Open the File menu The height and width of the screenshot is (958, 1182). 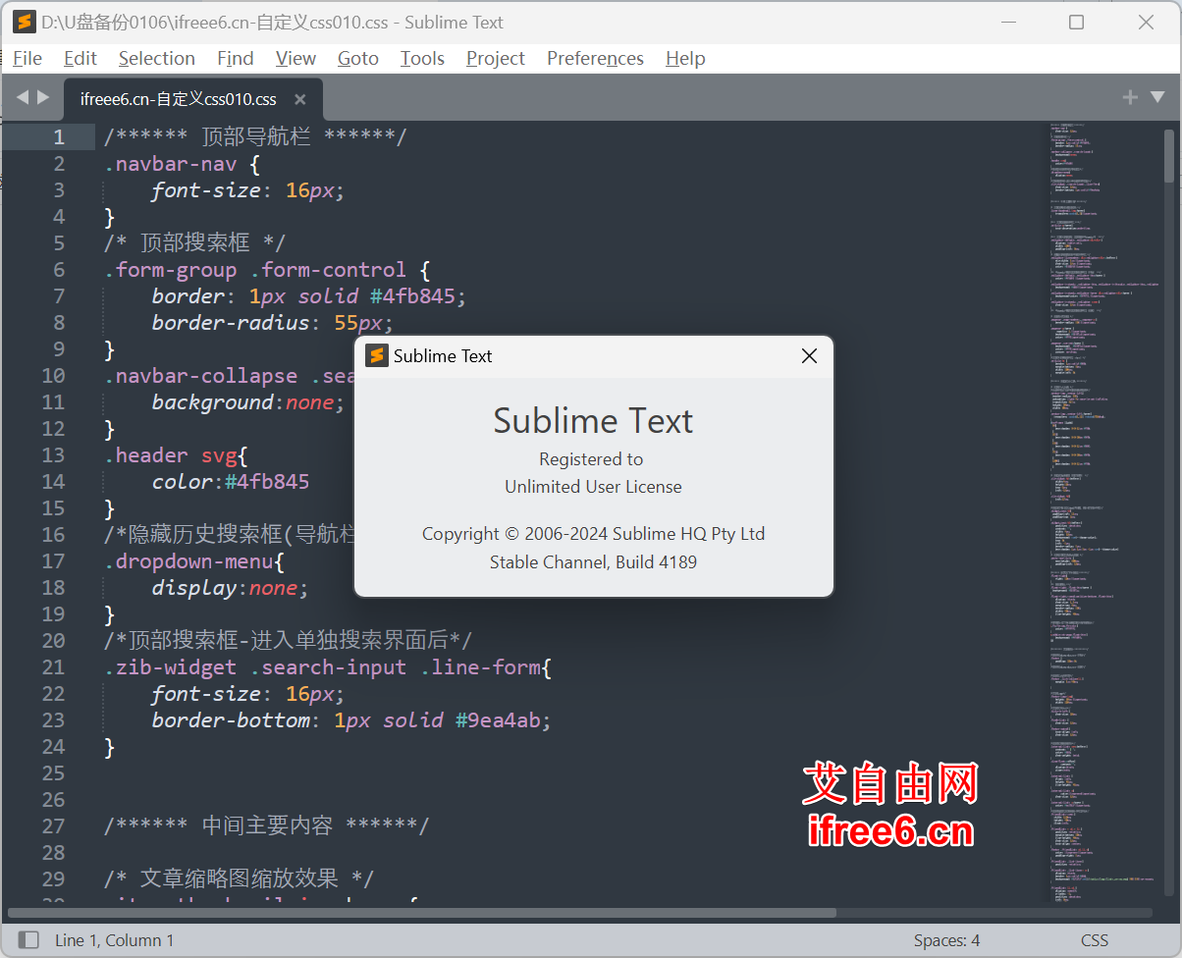tap(27, 58)
